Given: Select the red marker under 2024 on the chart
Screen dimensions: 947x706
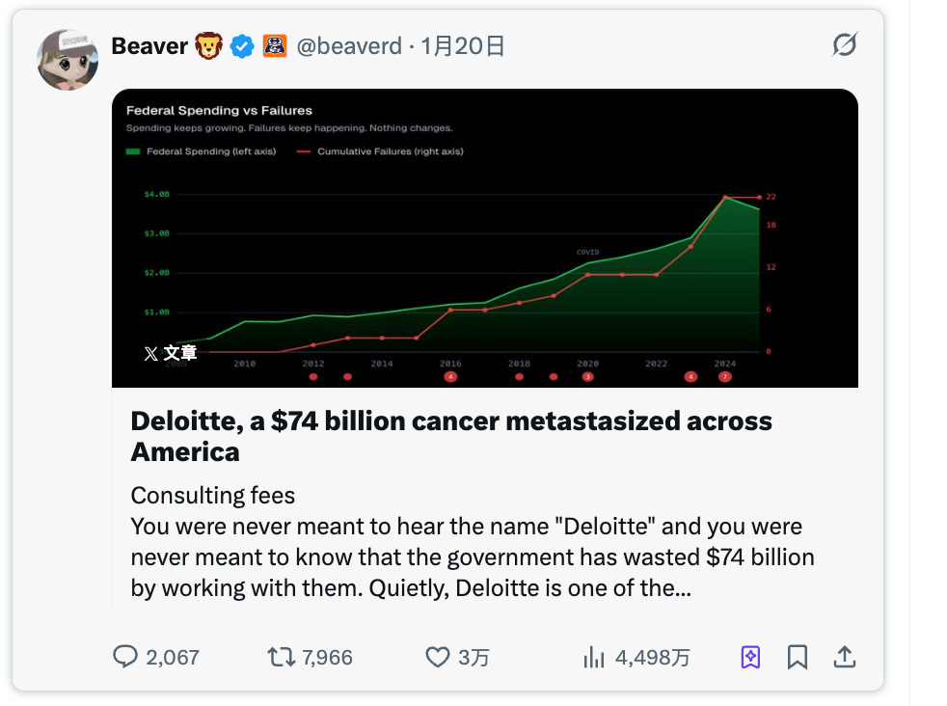Looking at the screenshot, I should [723, 375].
